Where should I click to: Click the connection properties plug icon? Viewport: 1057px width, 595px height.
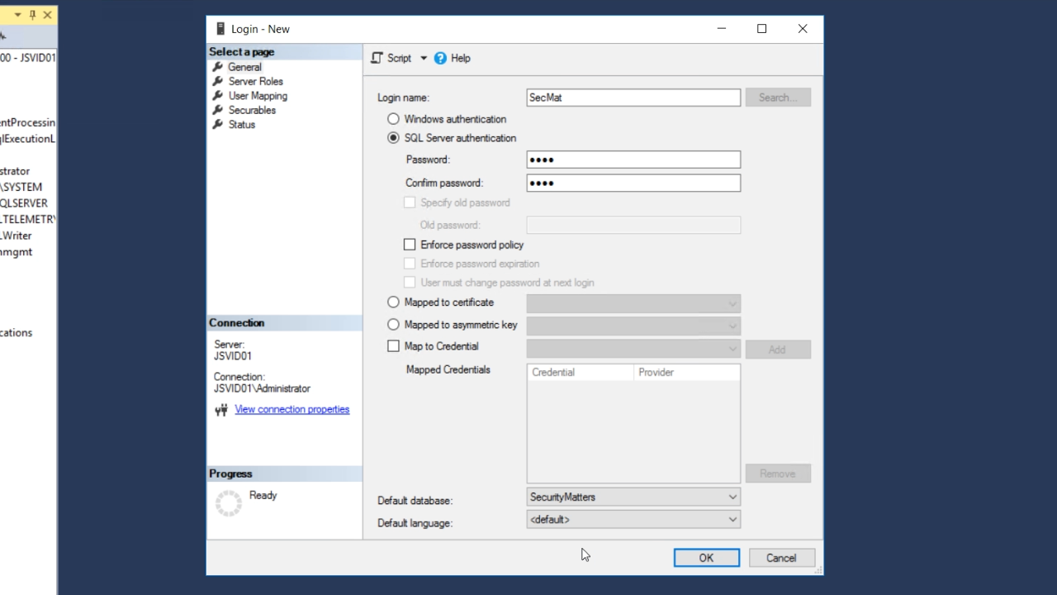pos(221,410)
